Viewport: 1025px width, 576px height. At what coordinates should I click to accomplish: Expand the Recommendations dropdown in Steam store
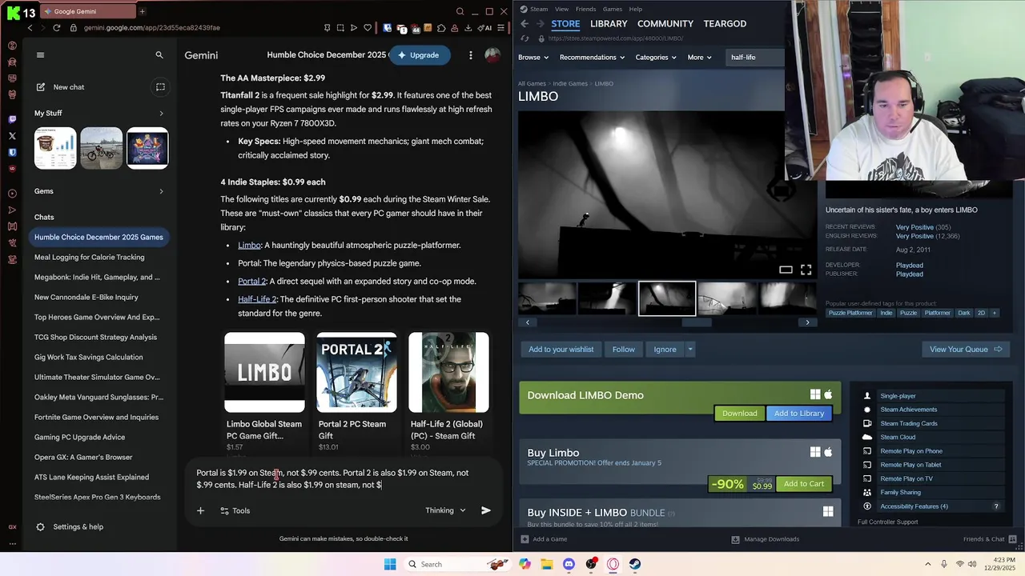click(593, 58)
